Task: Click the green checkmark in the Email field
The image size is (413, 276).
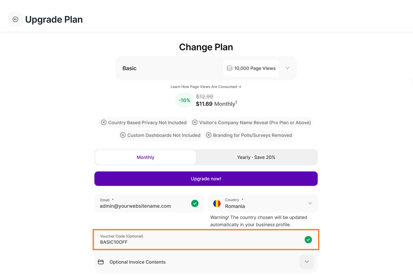Action: pos(195,204)
